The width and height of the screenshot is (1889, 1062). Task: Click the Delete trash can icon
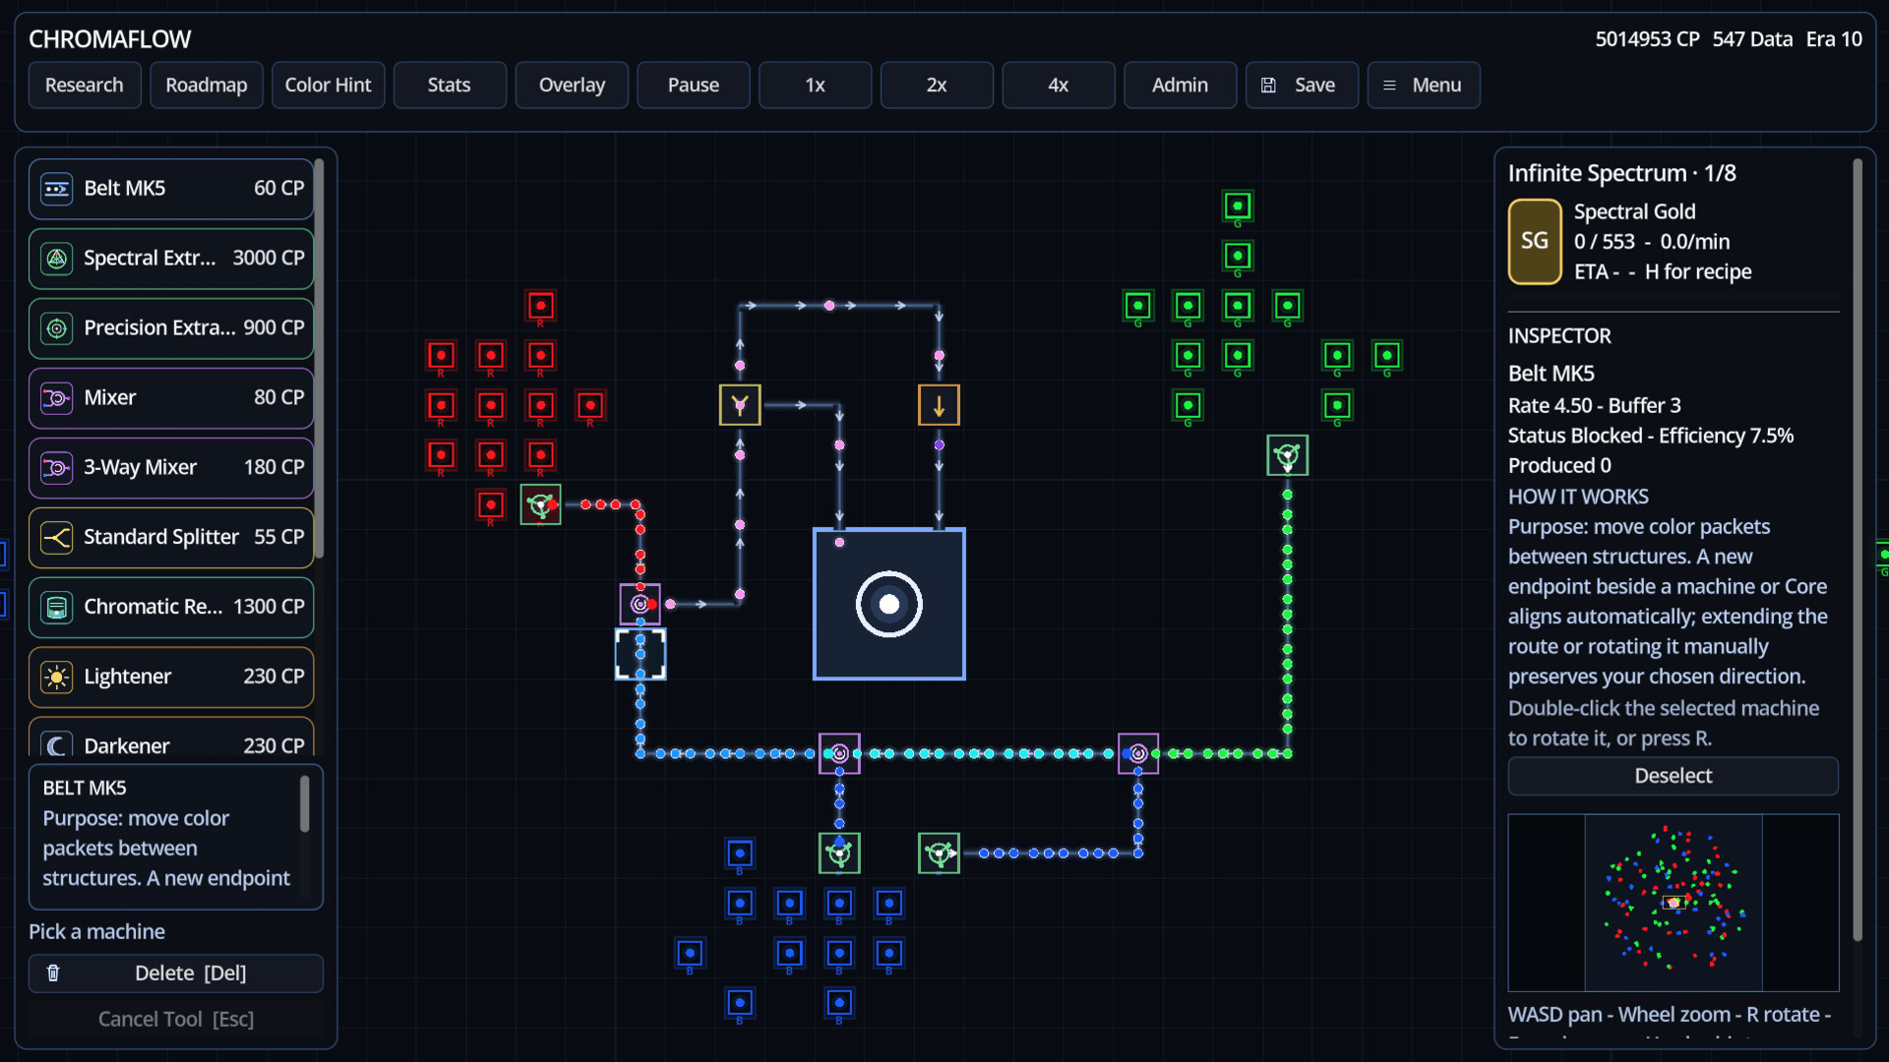[53, 973]
